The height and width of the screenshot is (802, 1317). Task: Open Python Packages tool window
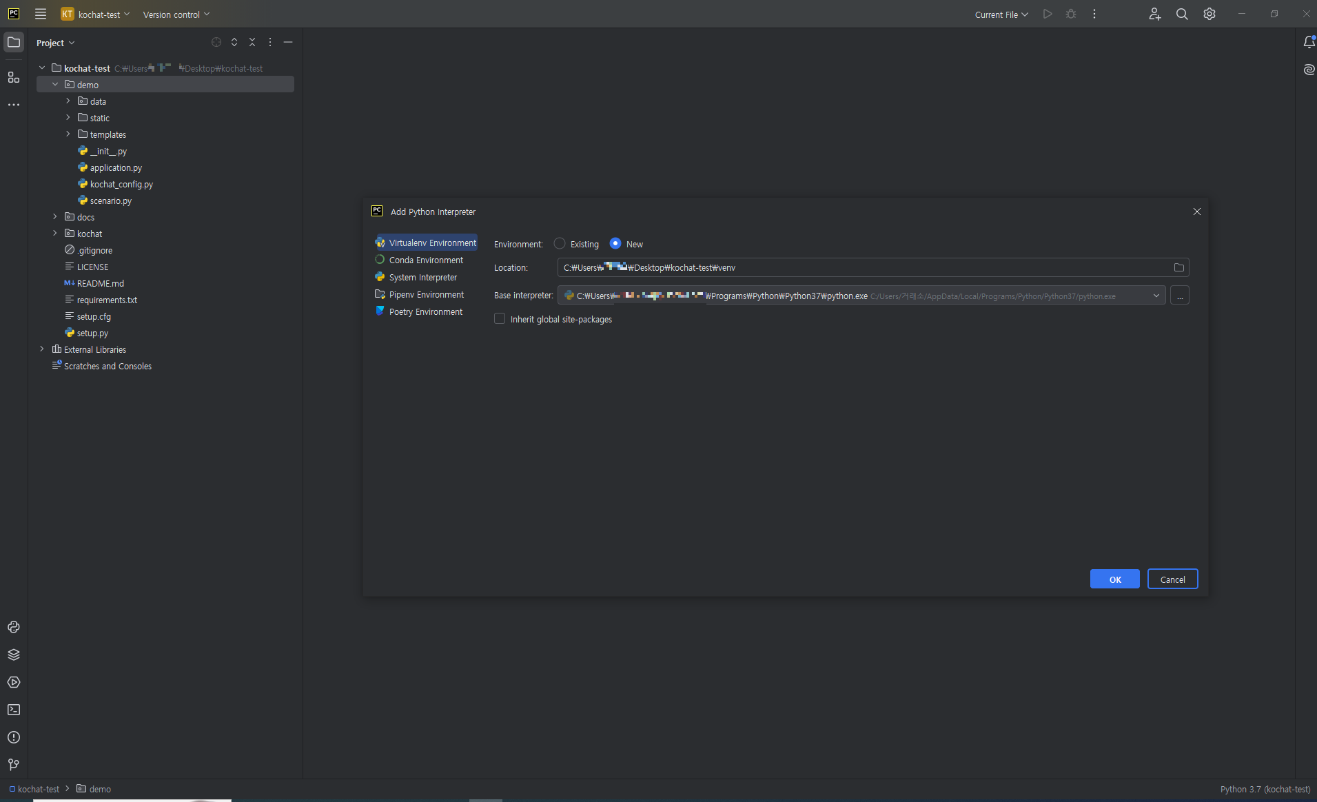(x=14, y=655)
